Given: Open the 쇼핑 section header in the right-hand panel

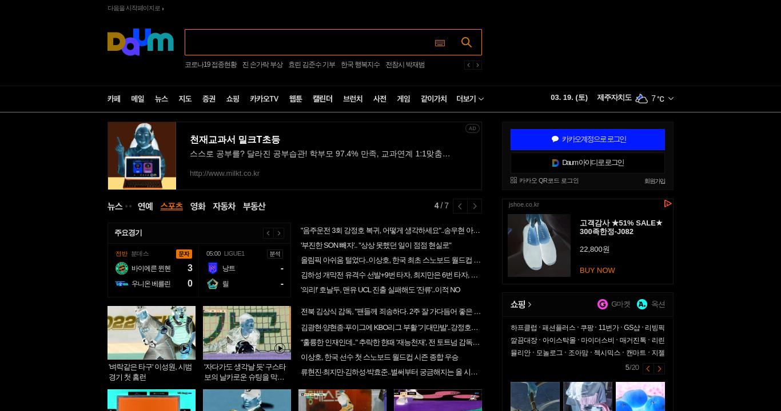Looking at the screenshot, I should coord(521,304).
